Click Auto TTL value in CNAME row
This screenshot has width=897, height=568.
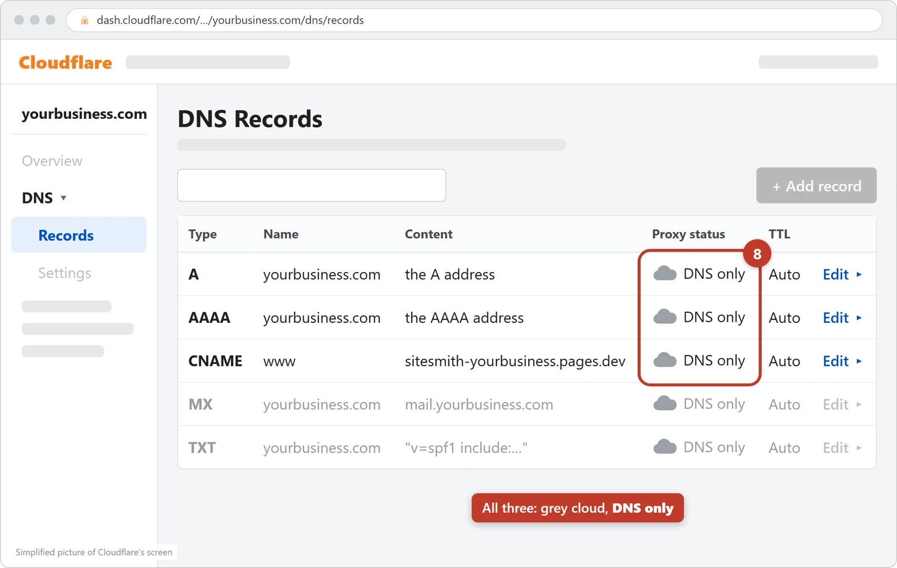tap(784, 361)
